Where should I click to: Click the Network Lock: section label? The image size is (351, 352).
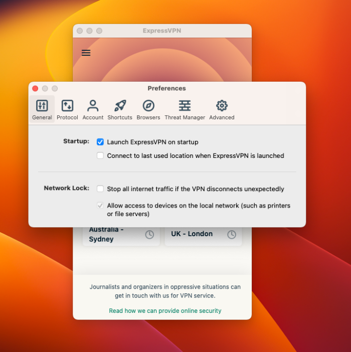click(66, 188)
